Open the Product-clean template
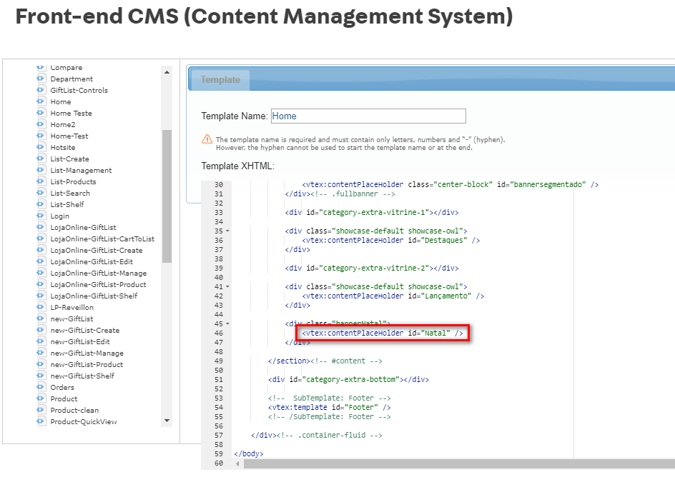Image resolution: width=675 pixels, height=477 pixels. [x=74, y=410]
